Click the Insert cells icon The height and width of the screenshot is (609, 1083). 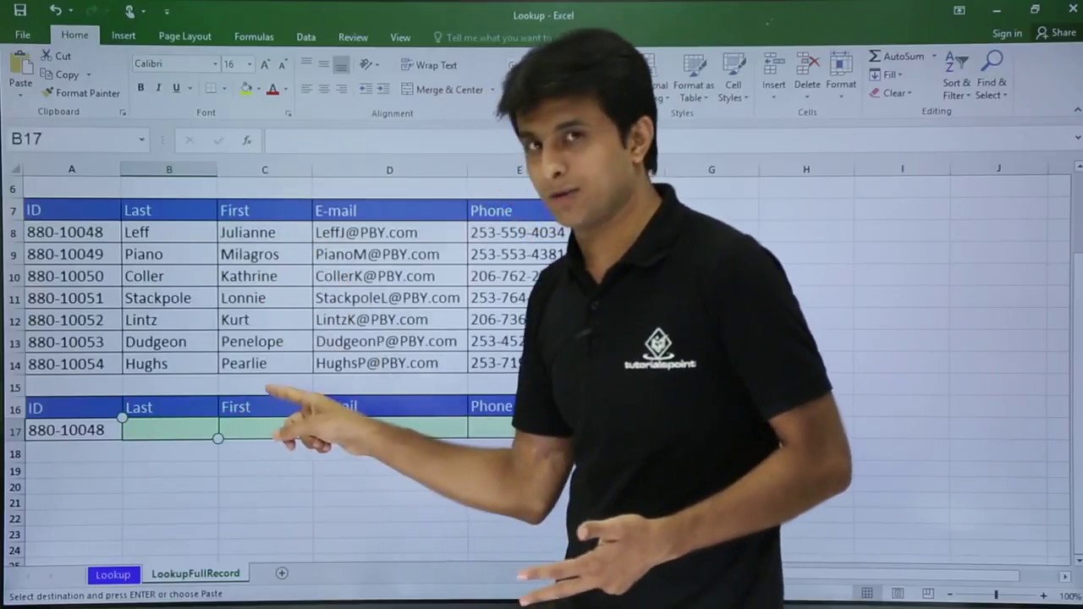tap(773, 65)
